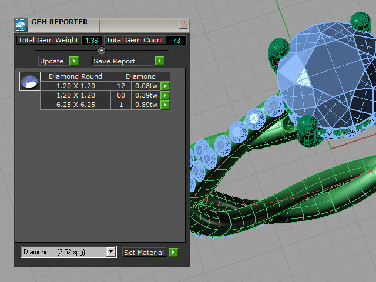Click the 0.08tw weight cell
Image resolution: width=376 pixels, height=282 pixels.
[146, 86]
